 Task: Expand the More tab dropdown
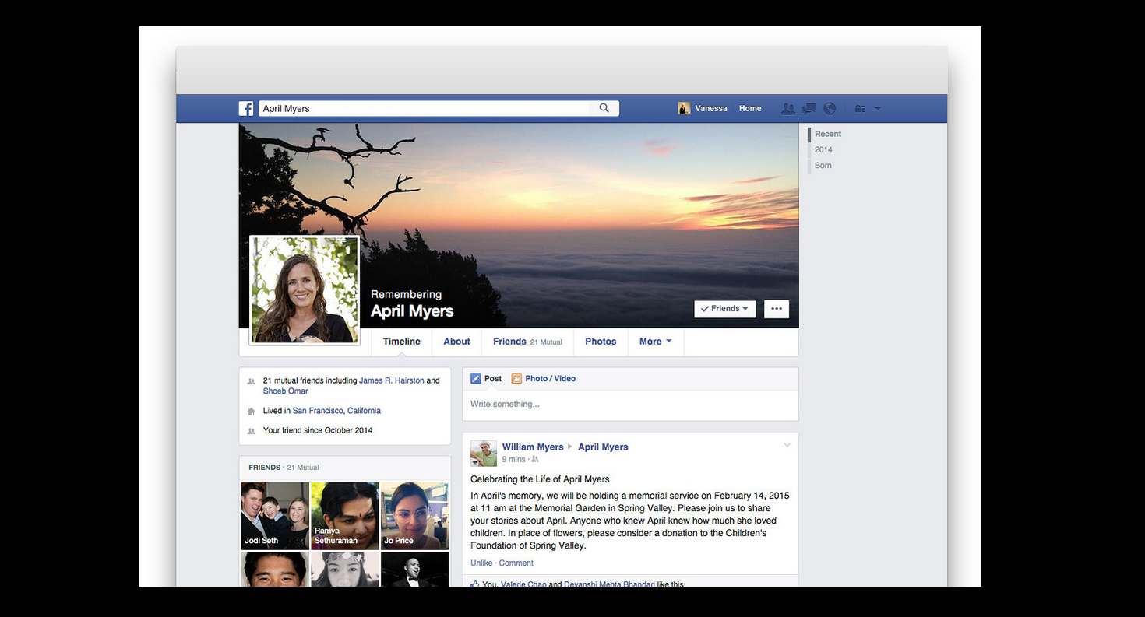click(656, 342)
